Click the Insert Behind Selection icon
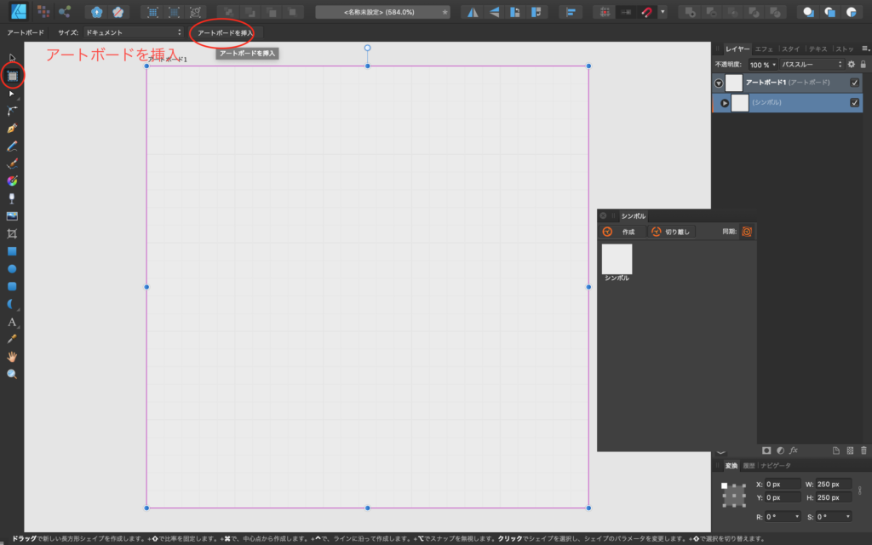The width and height of the screenshot is (872, 545). click(x=809, y=12)
